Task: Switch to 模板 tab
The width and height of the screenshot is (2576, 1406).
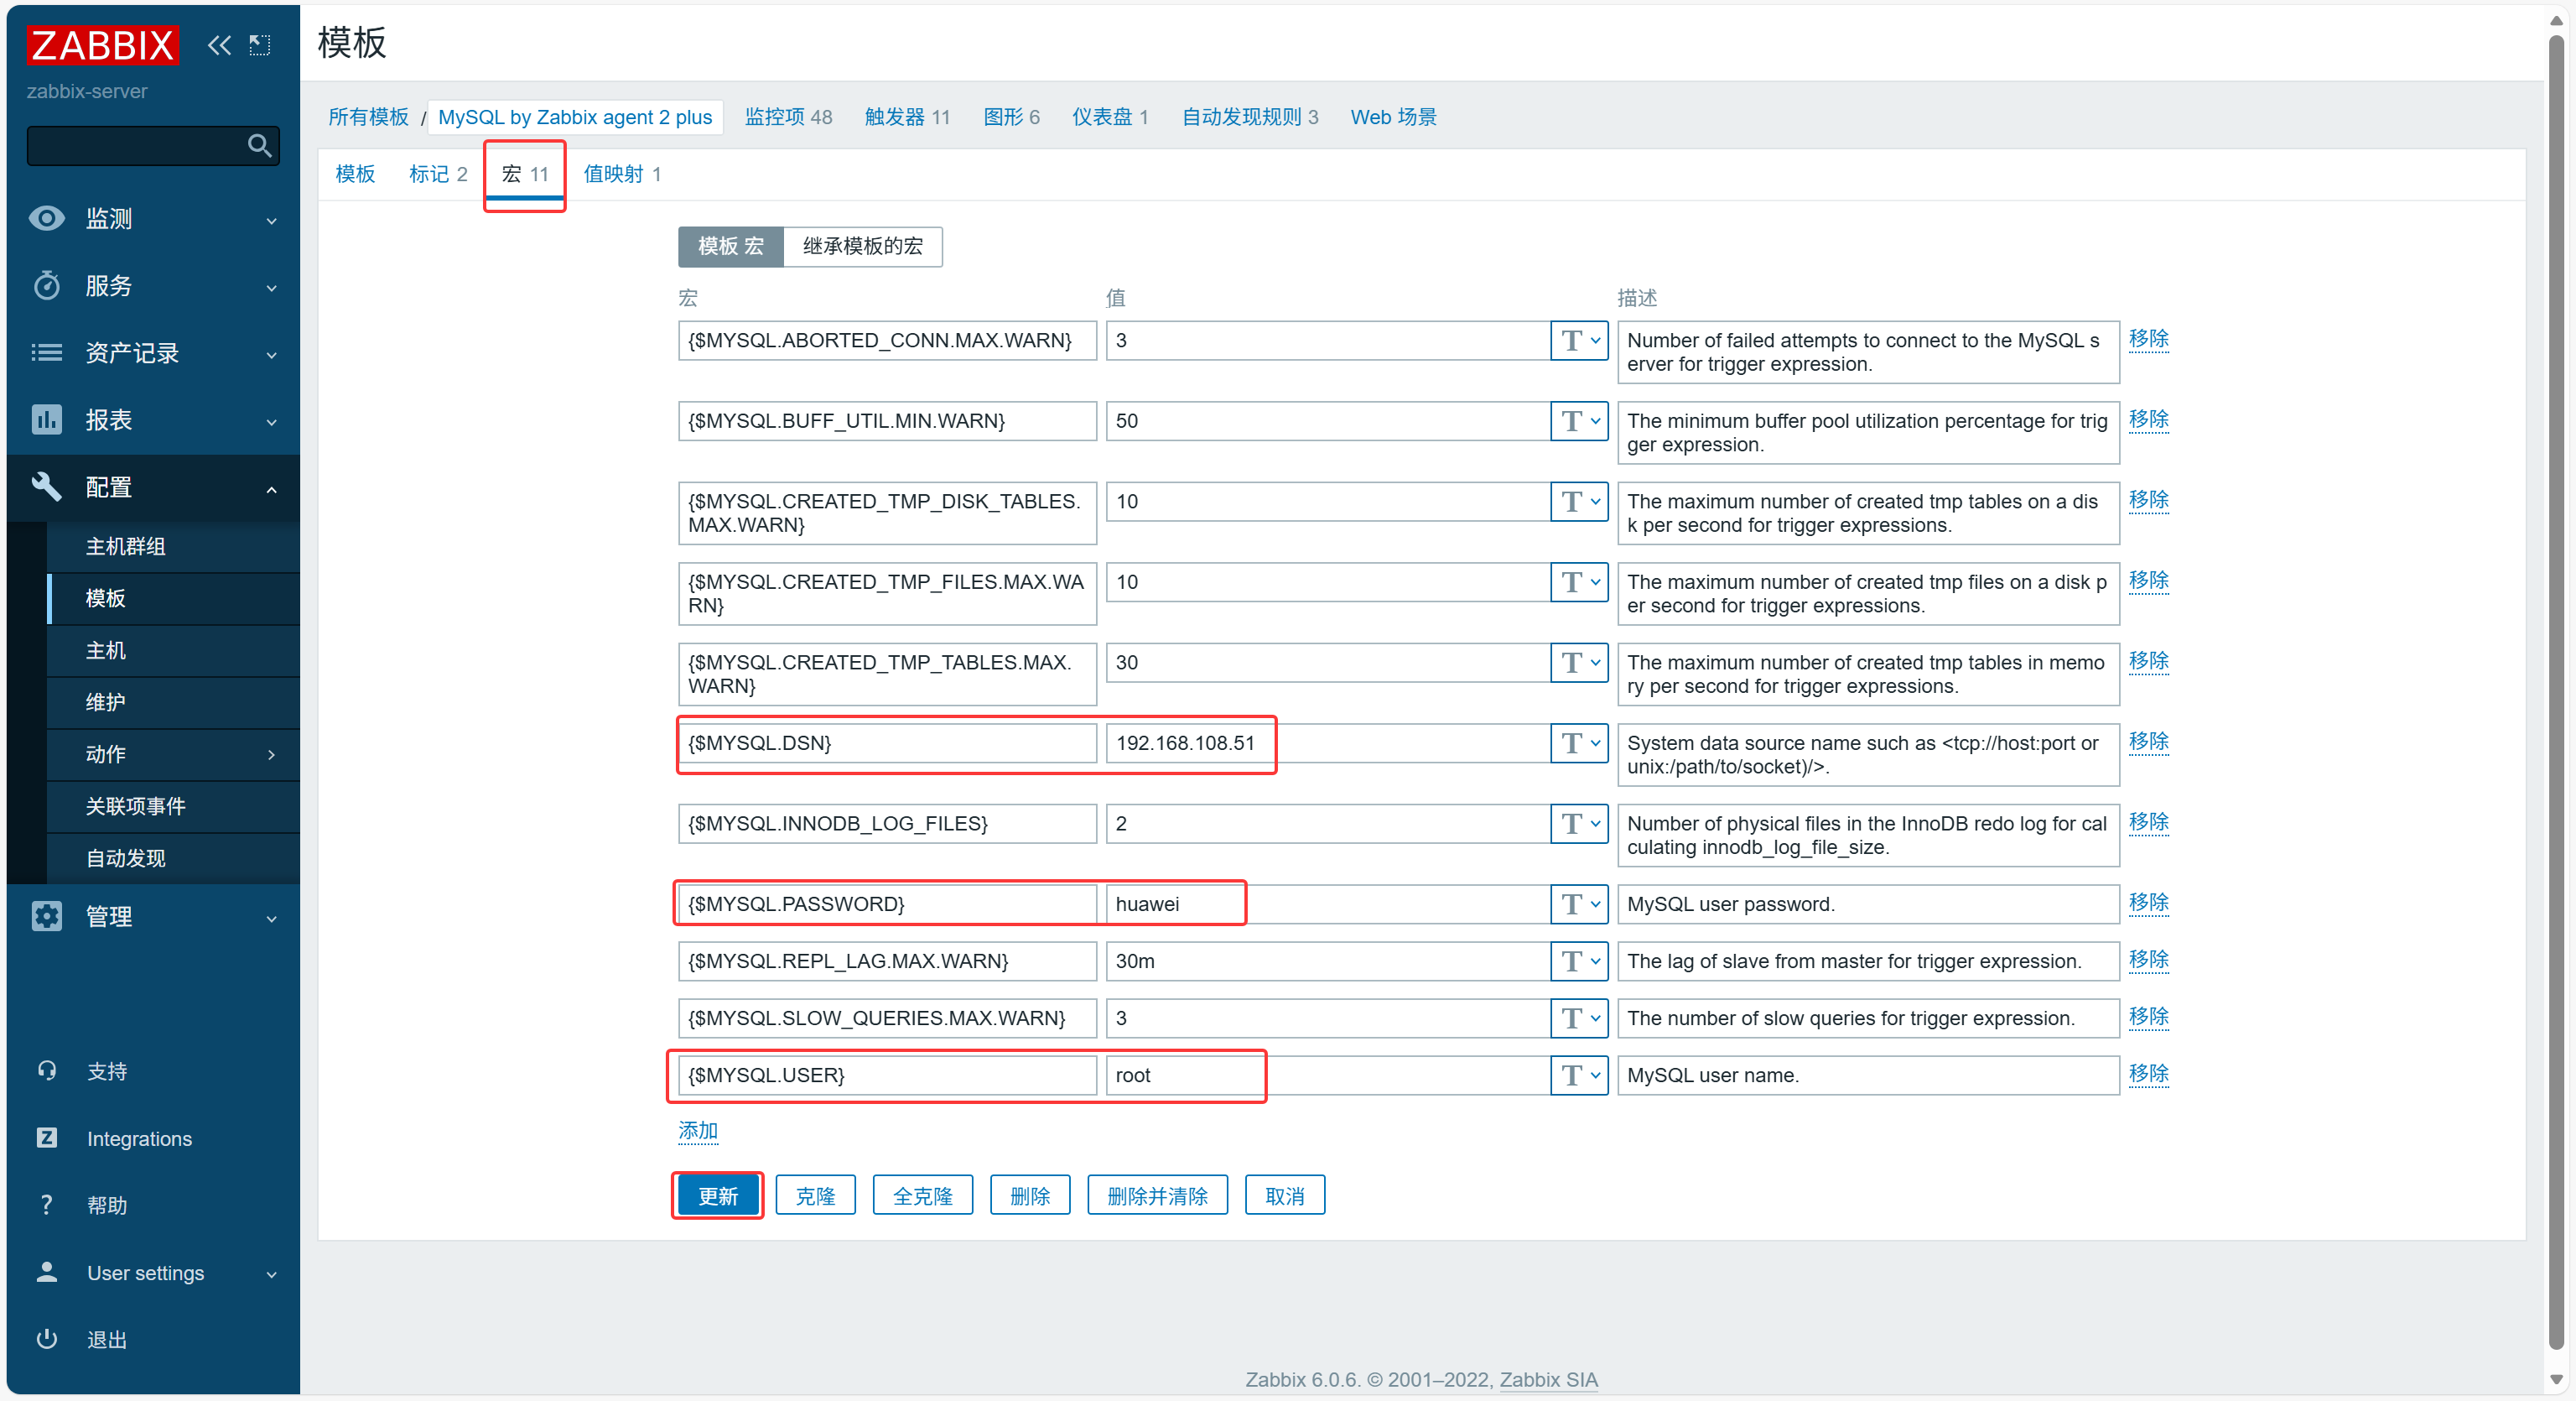Action: [355, 174]
